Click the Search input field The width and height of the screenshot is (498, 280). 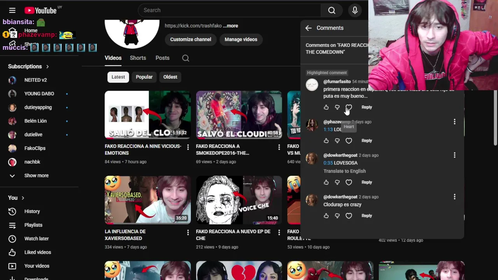(x=230, y=10)
